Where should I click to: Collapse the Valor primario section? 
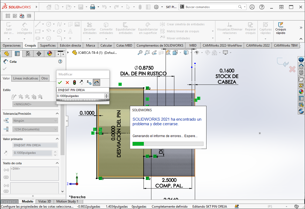pos(57,139)
